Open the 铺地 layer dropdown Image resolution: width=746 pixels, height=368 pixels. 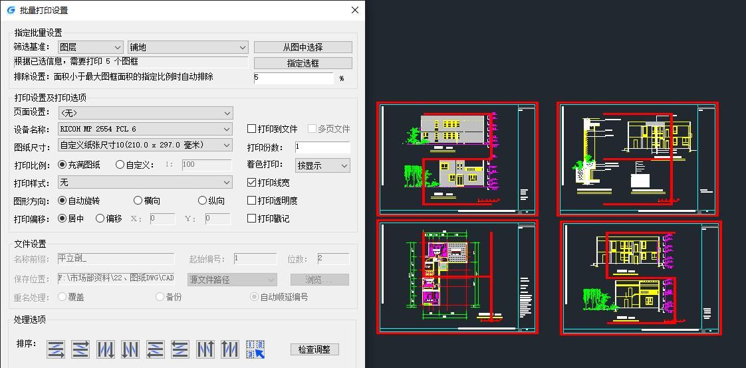[x=188, y=48]
